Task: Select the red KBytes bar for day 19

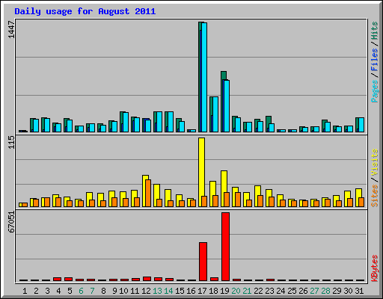Action: (225, 247)
